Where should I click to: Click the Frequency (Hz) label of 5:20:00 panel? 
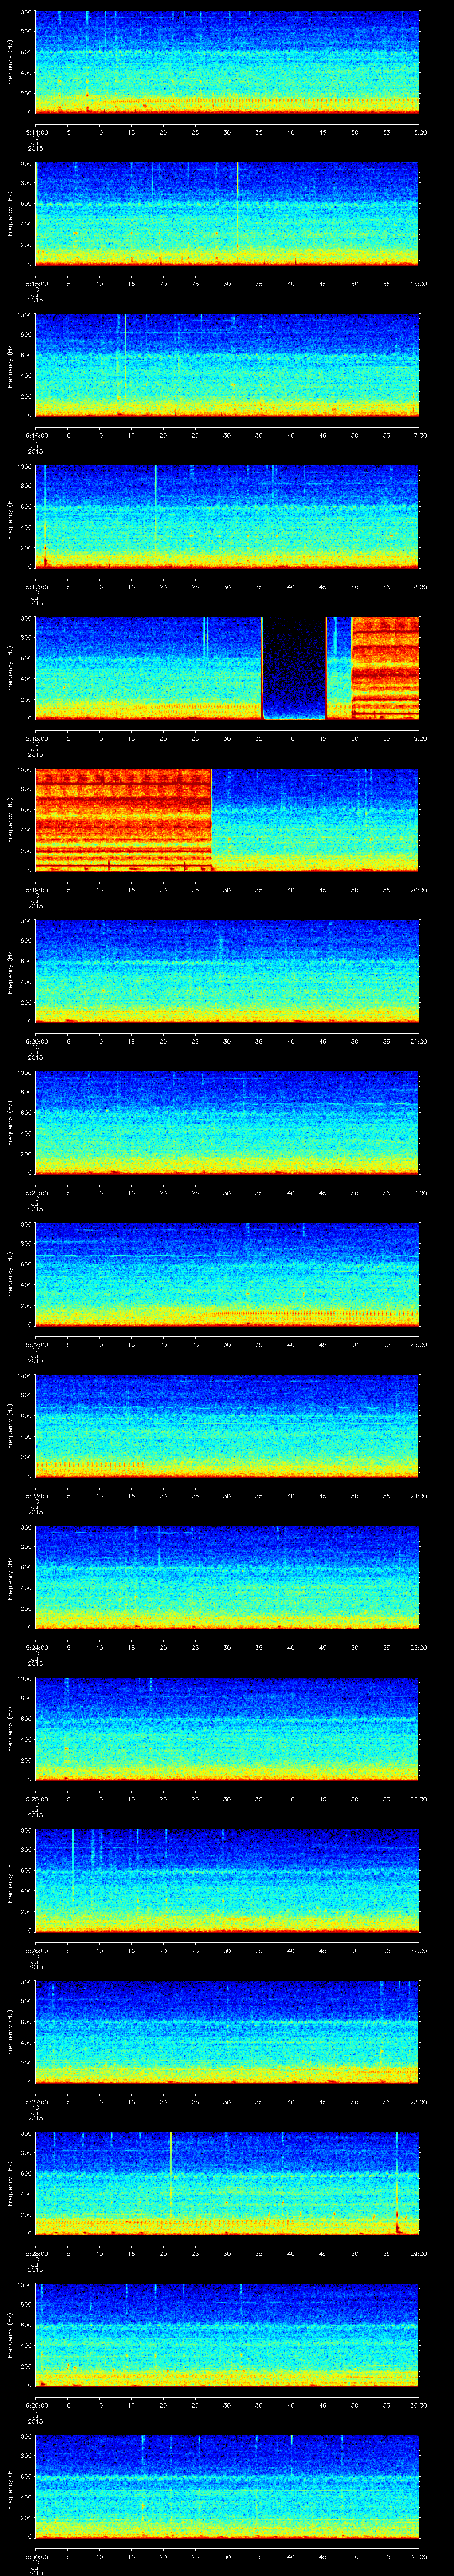click(x=10, y=971)
